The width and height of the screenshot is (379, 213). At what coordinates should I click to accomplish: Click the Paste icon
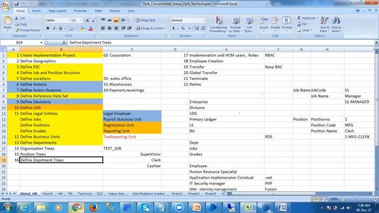pyautogui.click(x=8, y=21)
